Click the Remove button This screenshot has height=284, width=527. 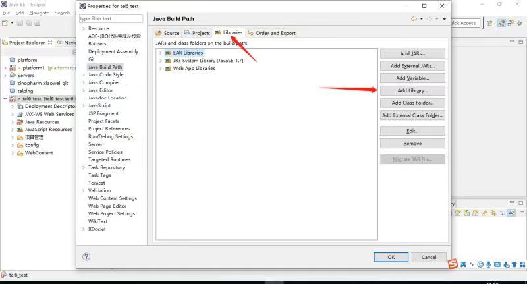coord(412,144)
